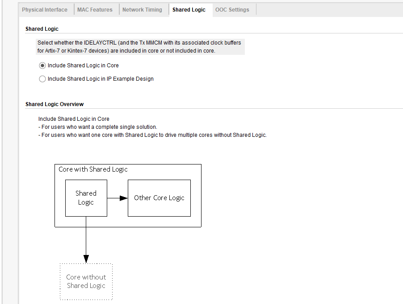
Task: Click the Core with Shared Logic diagram title
Action: coord(93,169)
